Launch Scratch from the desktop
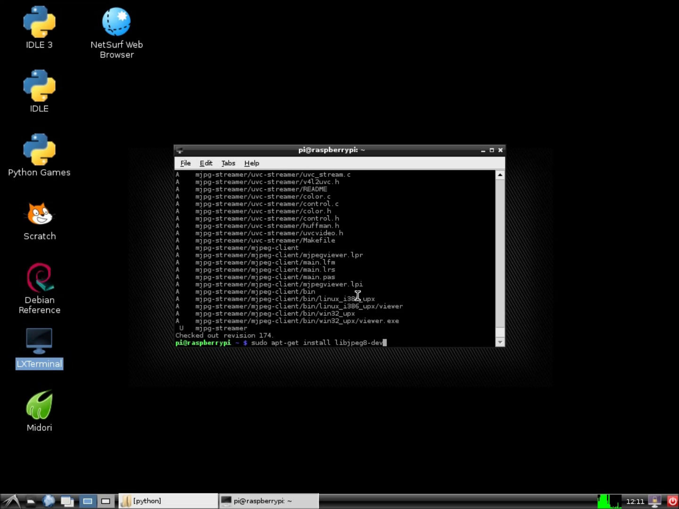Image resolution: width=679 pixels, height=509 pixels. click(x=40, y=221)
